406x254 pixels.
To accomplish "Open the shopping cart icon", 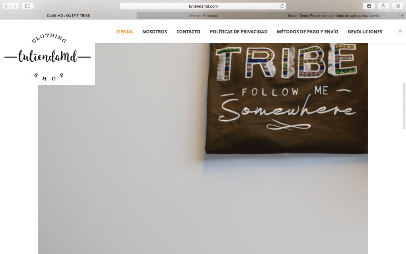I will click(x=400, y=32).
